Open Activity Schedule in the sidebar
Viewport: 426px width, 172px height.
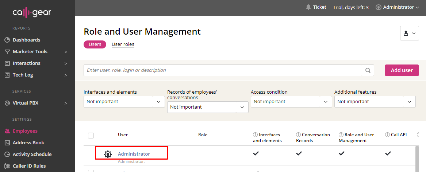coord(32,155)
